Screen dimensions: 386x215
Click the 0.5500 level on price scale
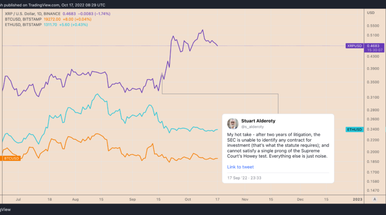pos(373,26)
